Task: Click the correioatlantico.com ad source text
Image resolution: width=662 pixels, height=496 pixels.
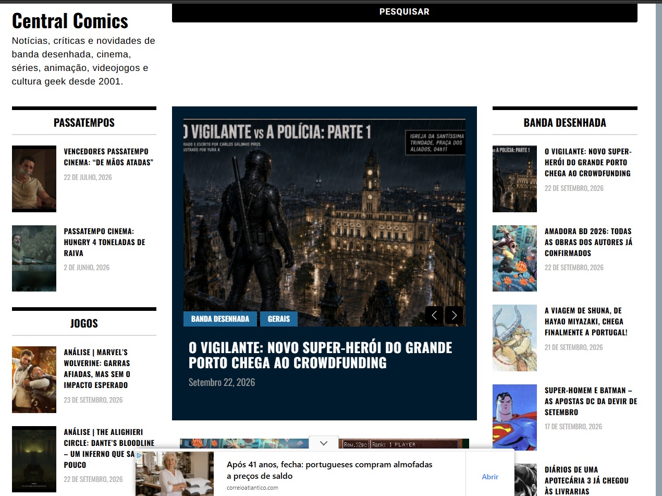Action: 252,488
